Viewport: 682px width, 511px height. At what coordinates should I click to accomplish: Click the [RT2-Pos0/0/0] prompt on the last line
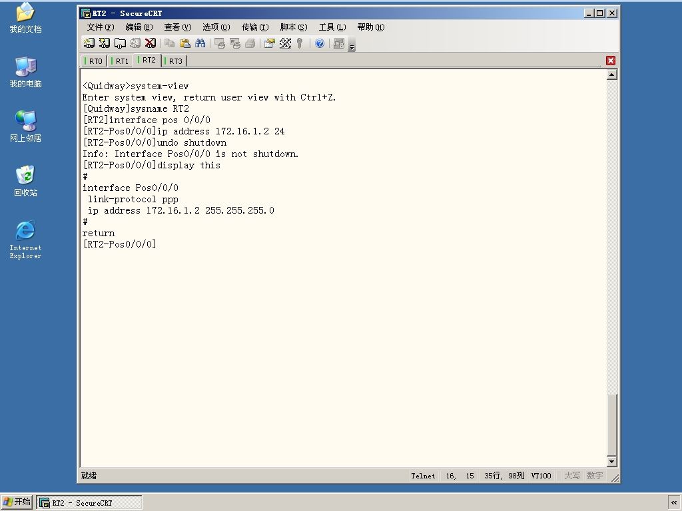(120, 244)
